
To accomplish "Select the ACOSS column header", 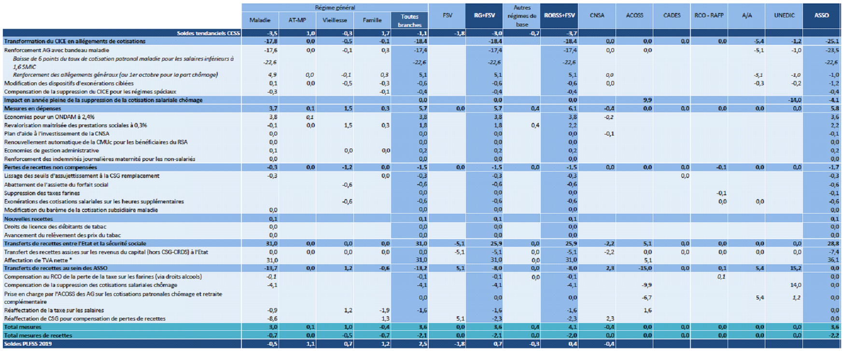I will coord(634,15).
